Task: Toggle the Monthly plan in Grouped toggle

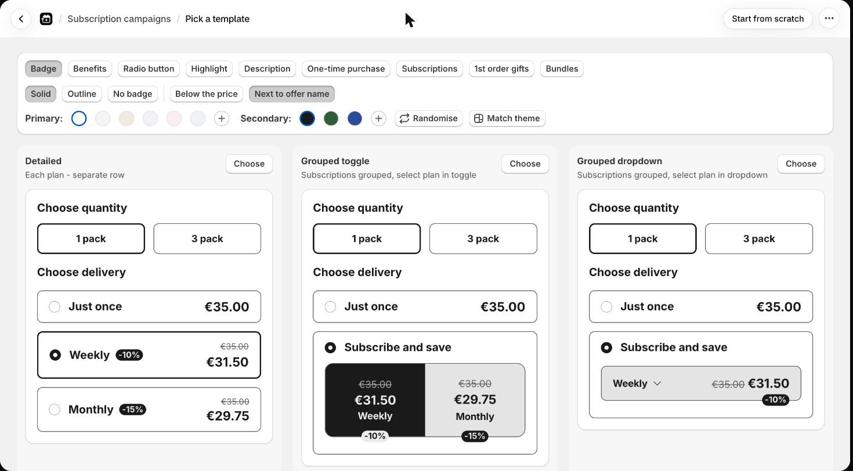Action: (475, 400)
